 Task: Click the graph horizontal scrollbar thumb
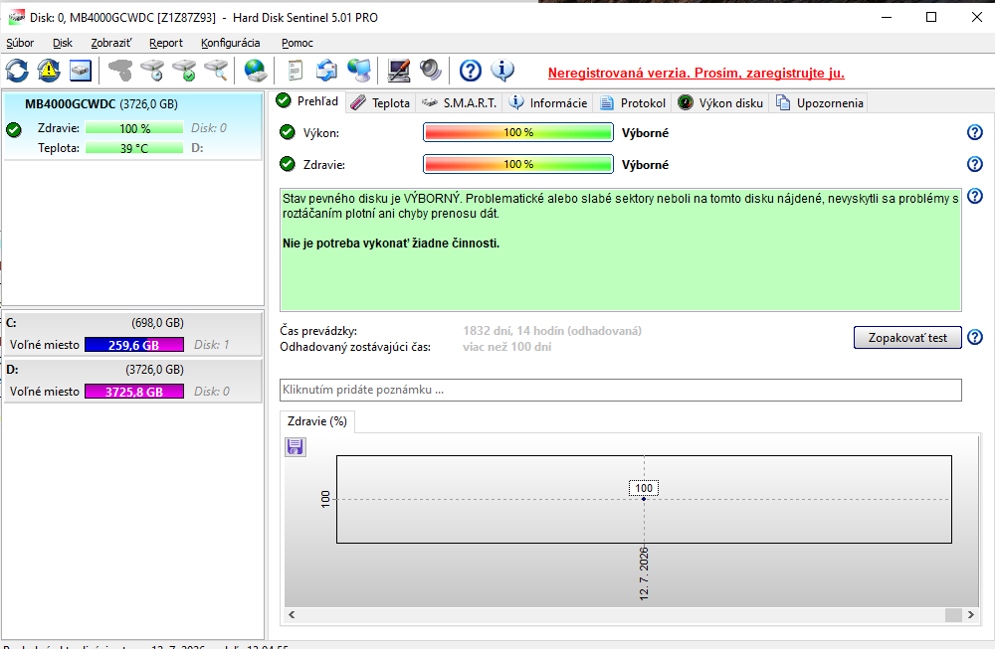953,615
